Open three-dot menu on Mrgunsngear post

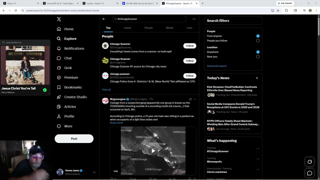(195, 99)
